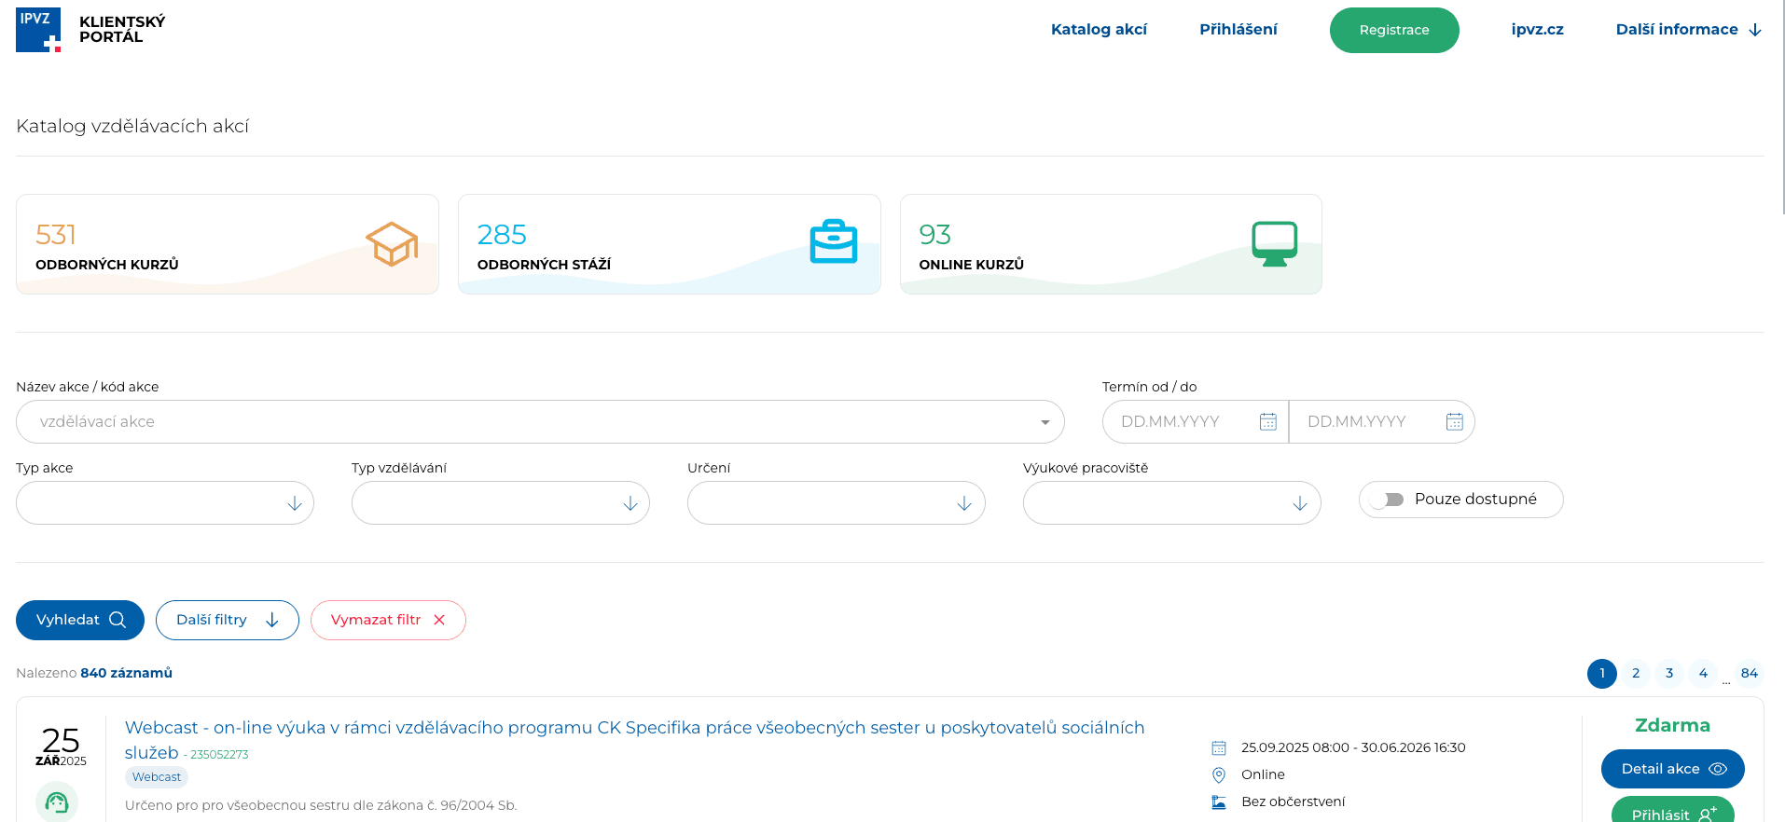Open the calendar picker for start date

[1267, 422]
